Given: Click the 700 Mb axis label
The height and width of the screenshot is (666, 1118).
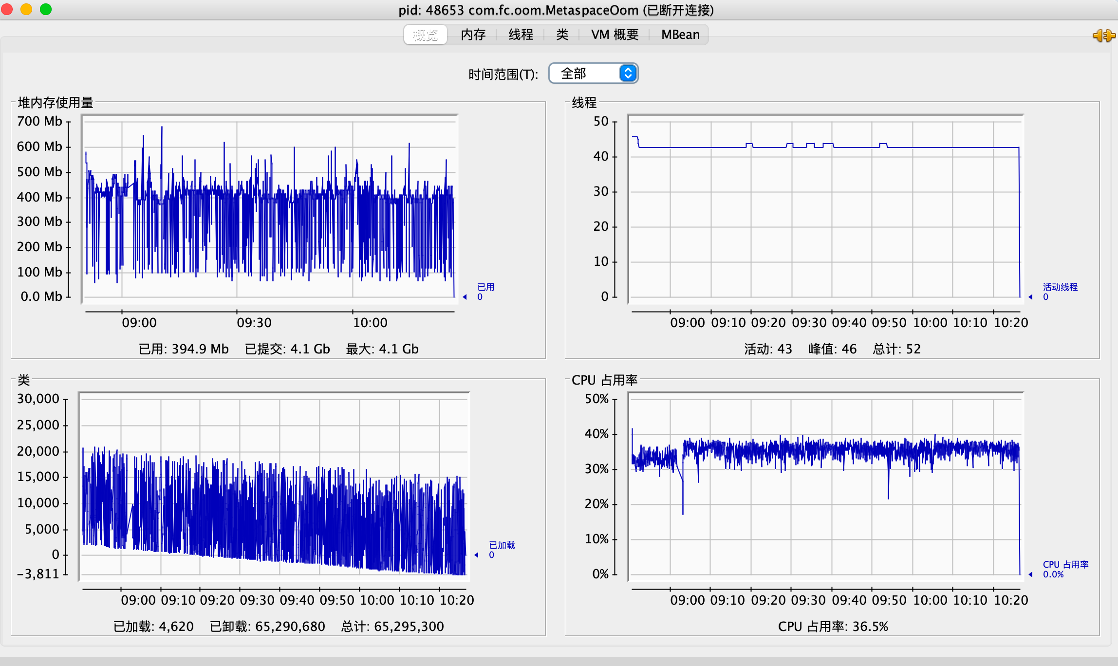Looking at the screenshot, I should coord(39,121).
